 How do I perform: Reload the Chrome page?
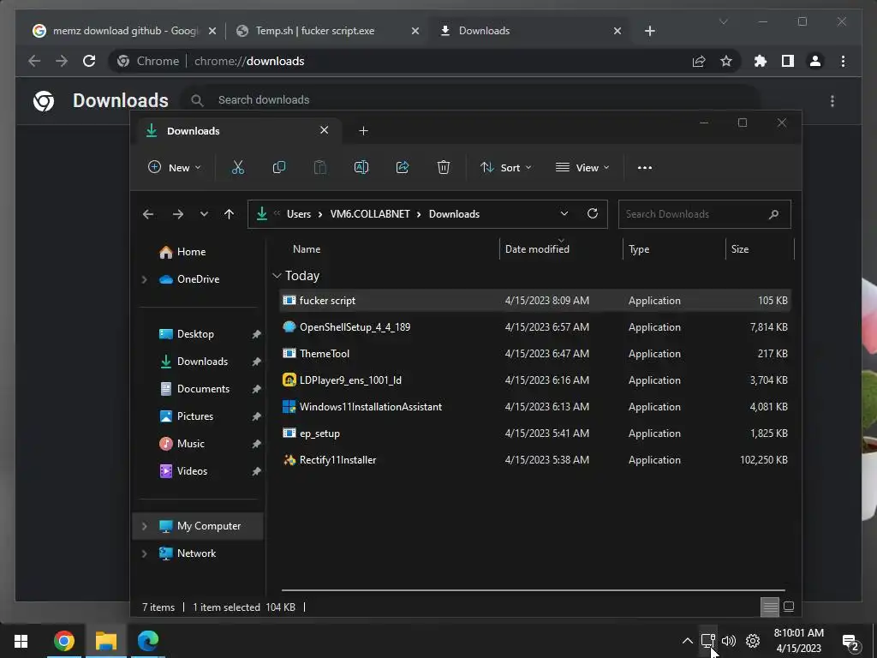tap(89, 61)
